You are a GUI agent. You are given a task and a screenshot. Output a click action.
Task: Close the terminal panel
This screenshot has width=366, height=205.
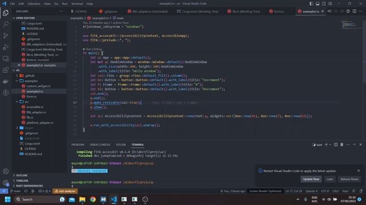pos(360,145)
